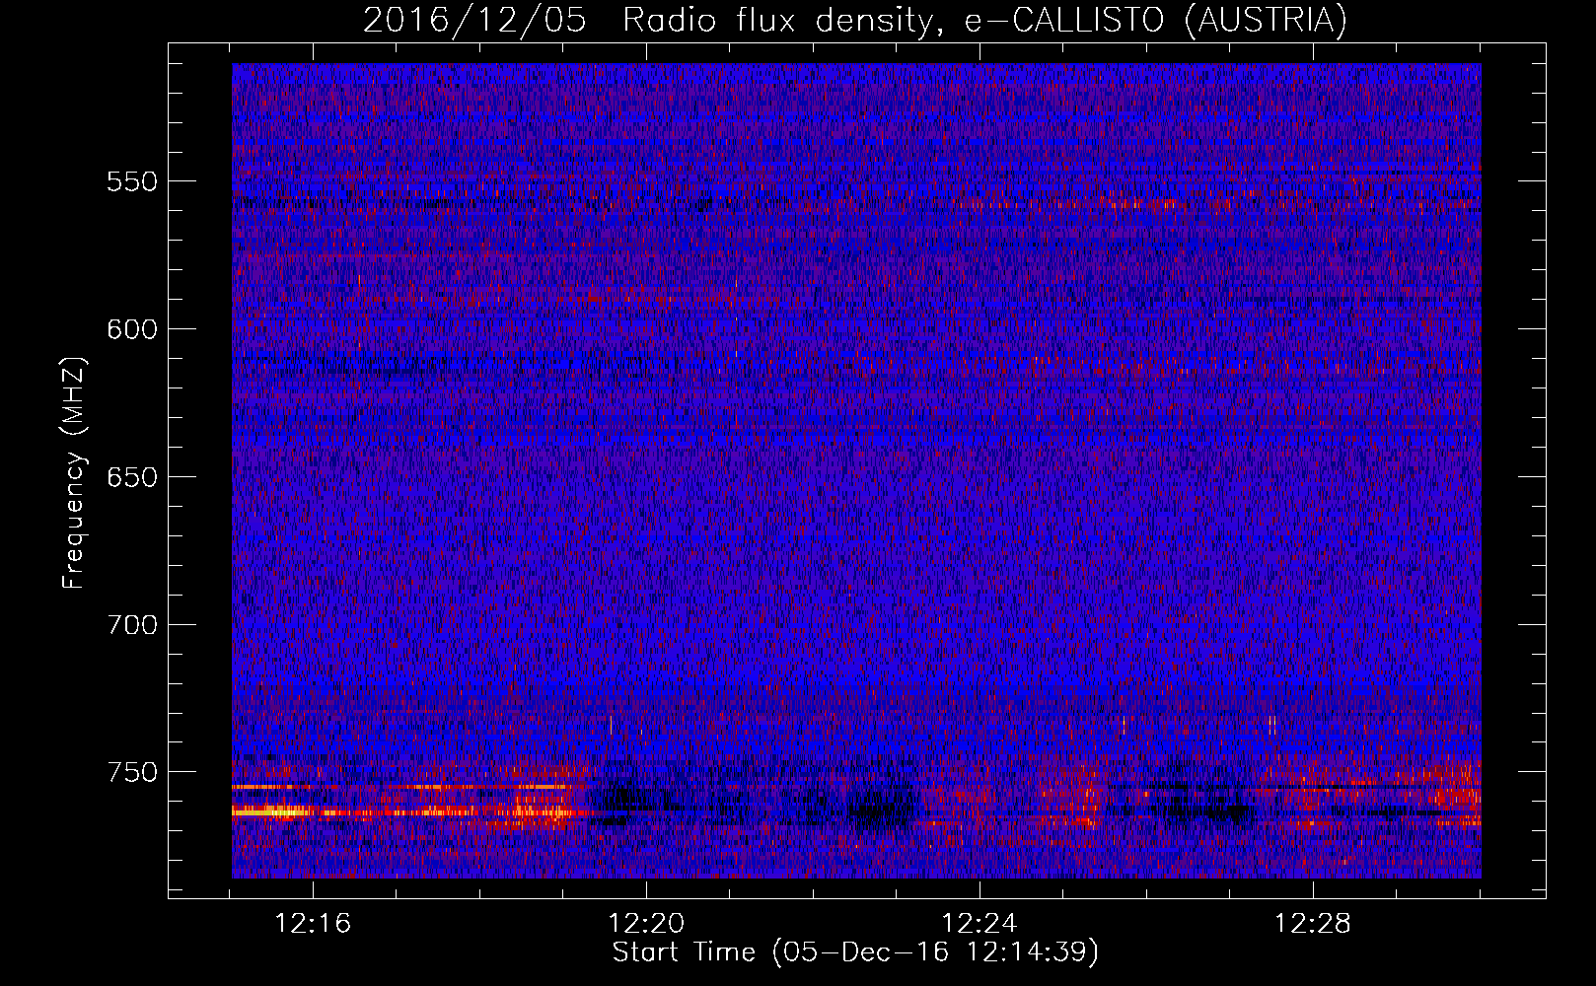1596x986 pixels.
Task: Click the plot title "Radio flux density, e-CALLISTO (AUSTRIA)"
Action: pos(984,20)
